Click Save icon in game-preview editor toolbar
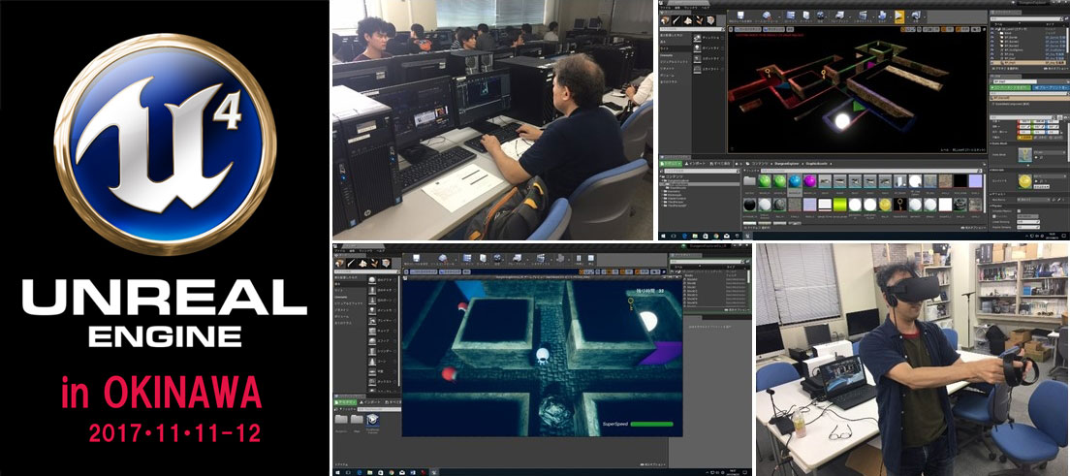Screen dimensions: 1070x476 [416, 258]
